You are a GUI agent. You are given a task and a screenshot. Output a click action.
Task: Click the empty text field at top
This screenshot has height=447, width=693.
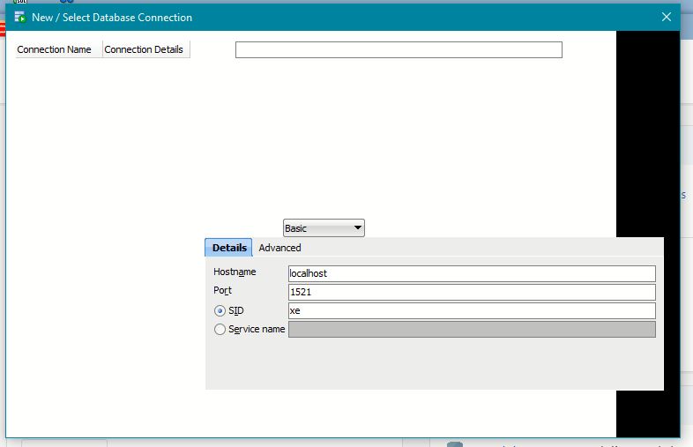point(399,50)
